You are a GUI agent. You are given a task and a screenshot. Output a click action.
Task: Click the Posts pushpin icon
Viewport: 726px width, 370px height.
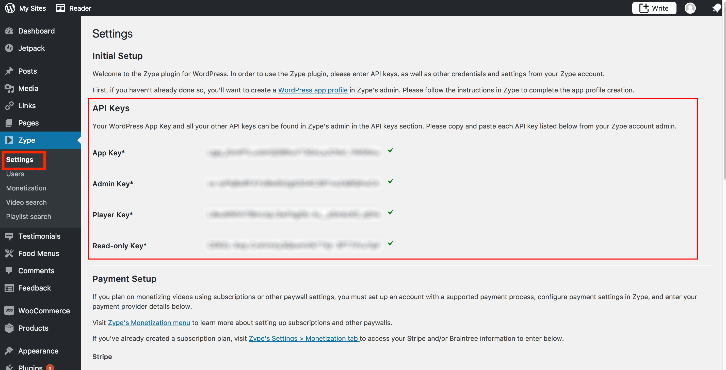(9, 71)
